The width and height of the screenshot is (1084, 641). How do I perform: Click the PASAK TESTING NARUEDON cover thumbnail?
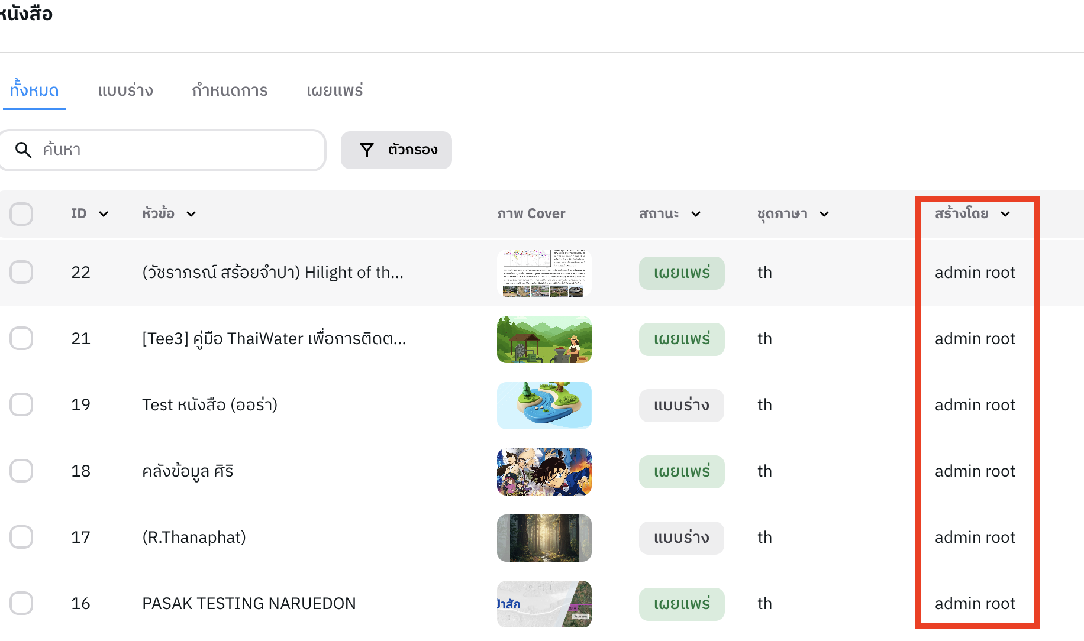(544, 604)
